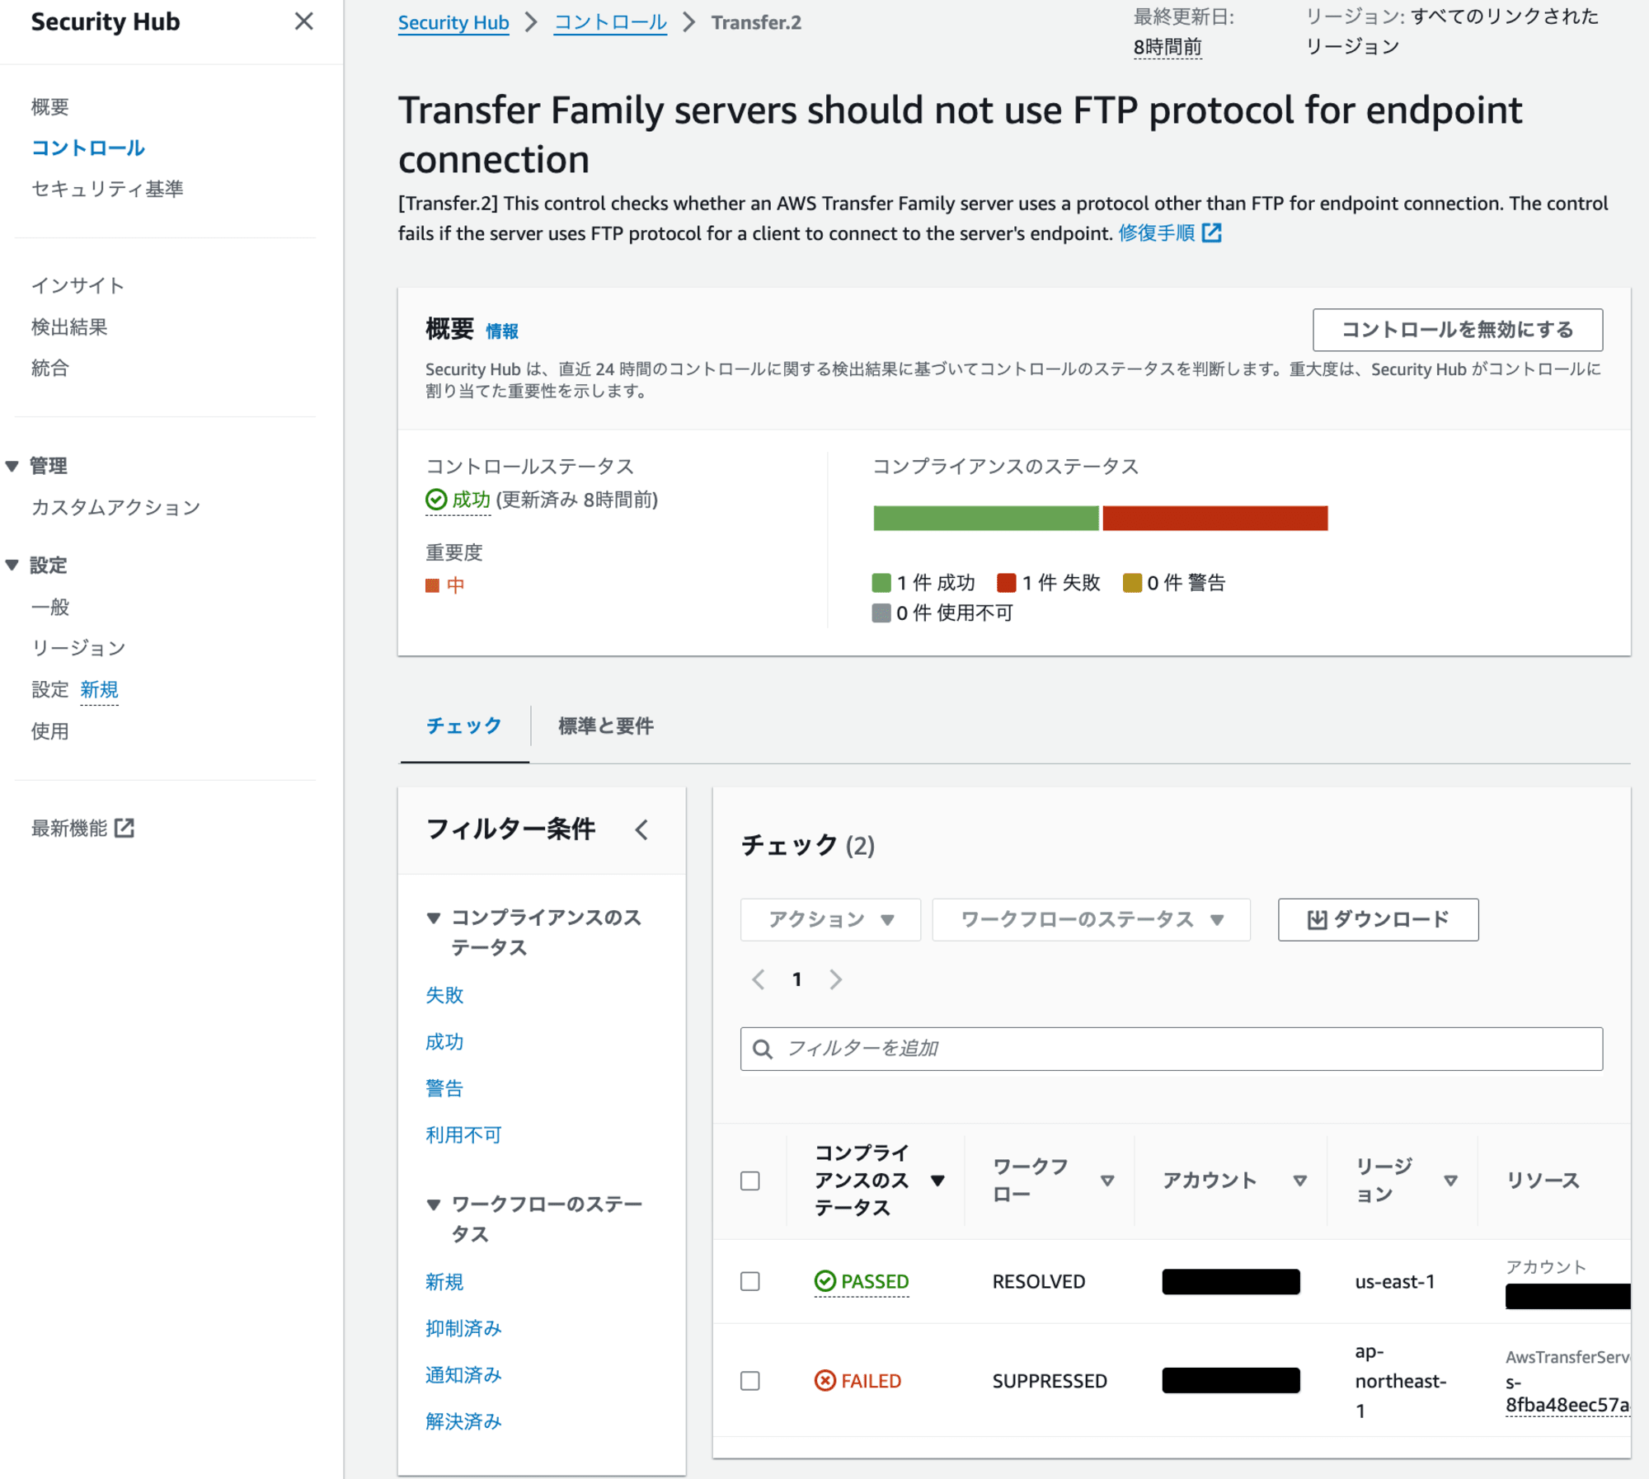Switch to the 標準と要件 tab
1649x1479 pixels.
[x=606, y=725]
